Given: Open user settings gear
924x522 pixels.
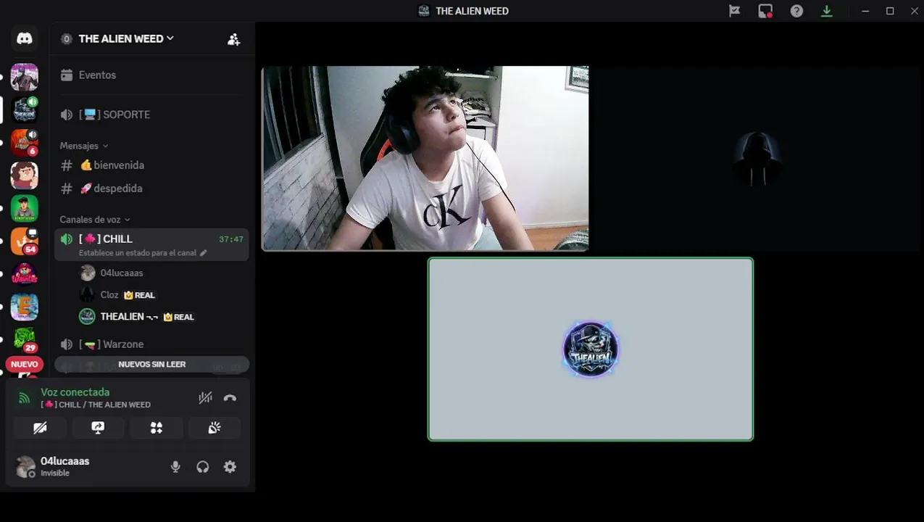Looking at the screenshot, I should click(x=230, y=467).
